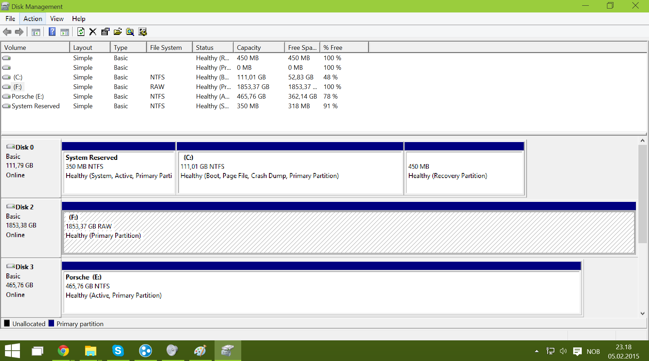Toggle the Show/Hide Console Tree icon
This screenshot has height=361, width=649.
pos(36,32)
